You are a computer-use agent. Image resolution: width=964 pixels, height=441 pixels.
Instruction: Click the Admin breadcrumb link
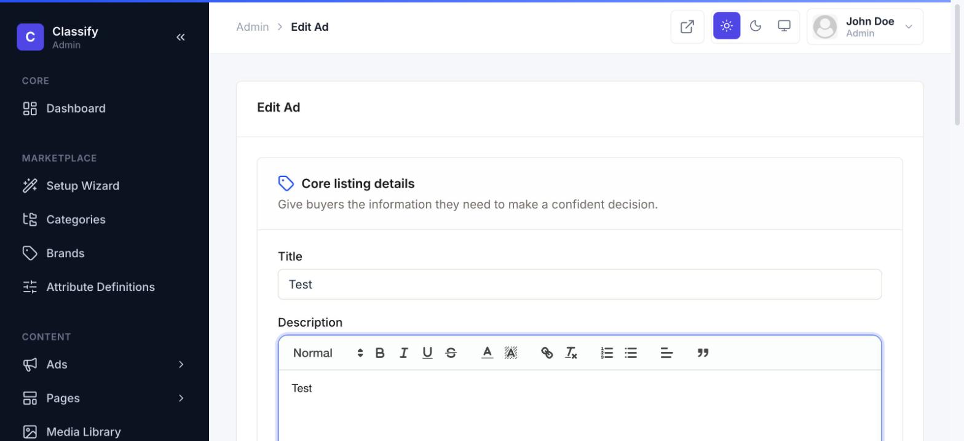pyautogui.click(x=253, y=27)
